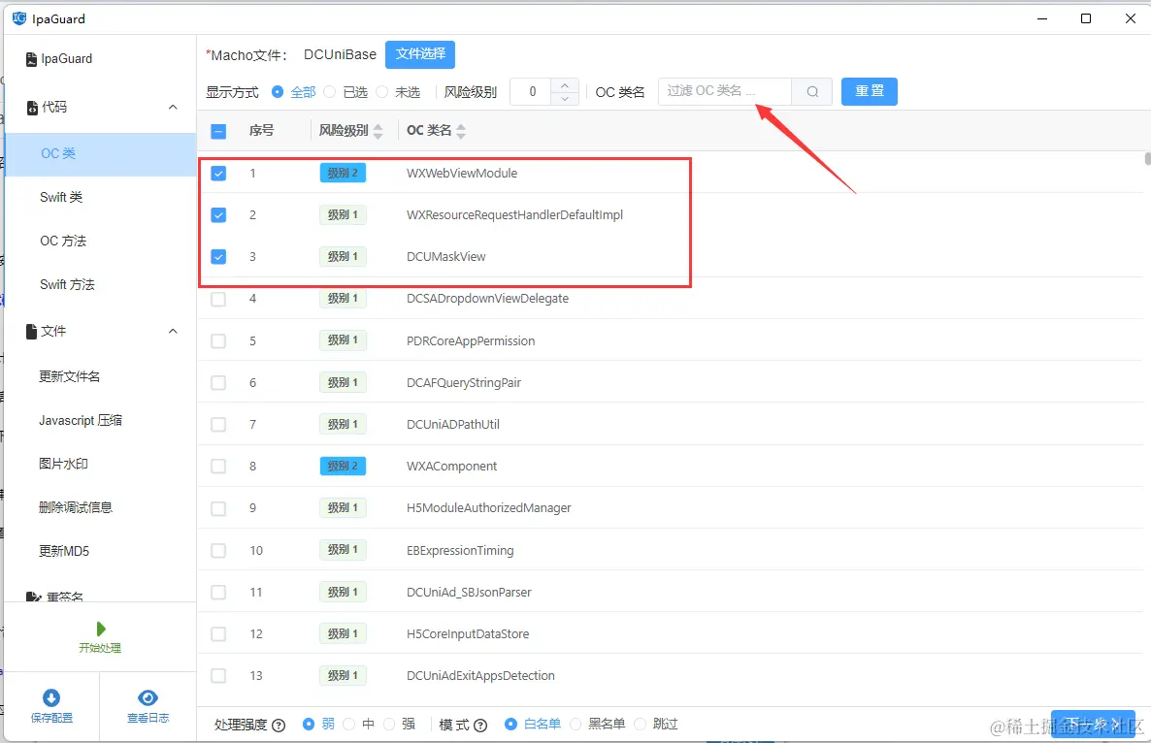The height and width of the screenshot is (743, 1151).
Task: Save configuration via the download icon
Action: (x=51, y=697)
